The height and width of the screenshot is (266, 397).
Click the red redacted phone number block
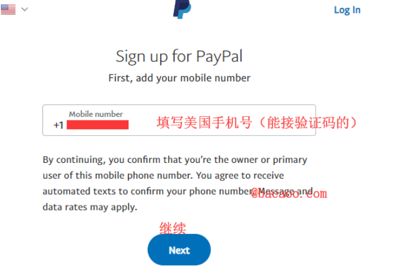(97, 125)
